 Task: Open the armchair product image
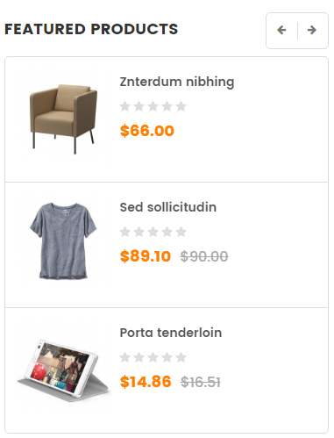(x=63, y=118)
